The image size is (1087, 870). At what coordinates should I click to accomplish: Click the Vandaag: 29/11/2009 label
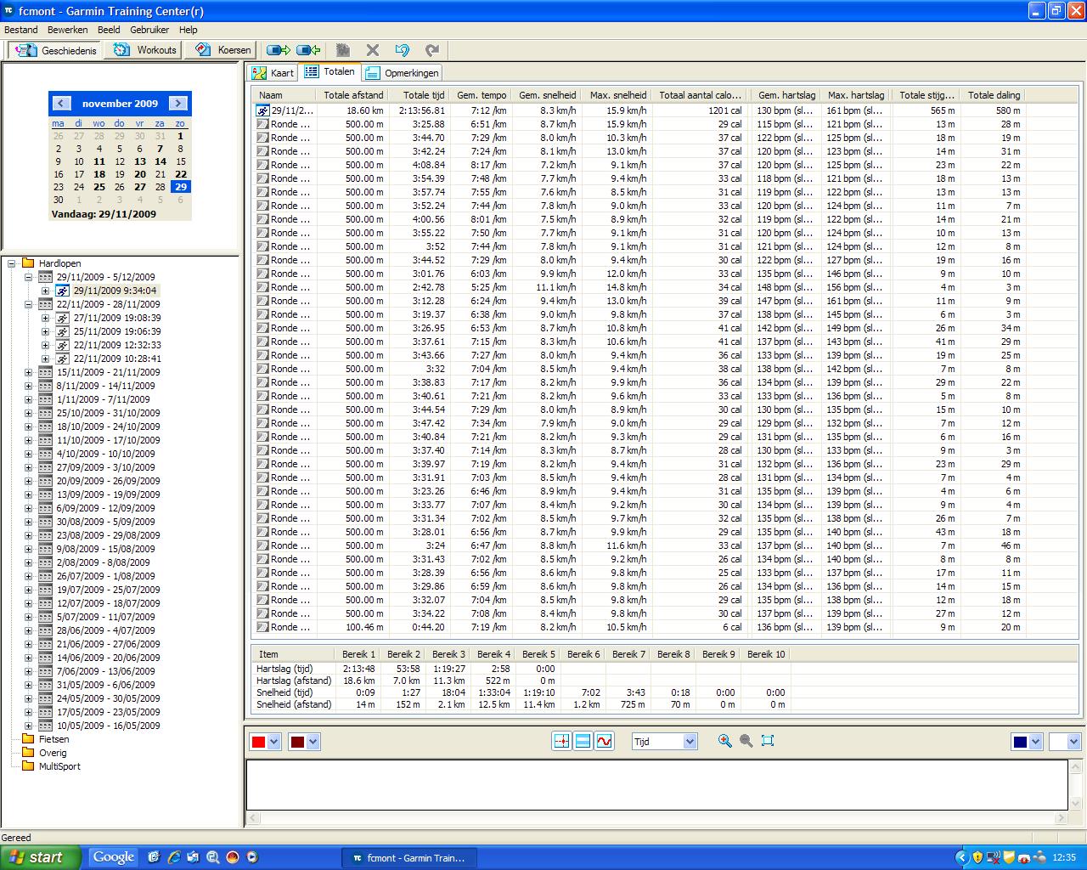pyautogui.click(x=104, y=214)
